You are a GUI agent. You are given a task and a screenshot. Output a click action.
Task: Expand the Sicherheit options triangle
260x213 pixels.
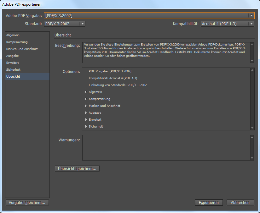pos(86,127)
